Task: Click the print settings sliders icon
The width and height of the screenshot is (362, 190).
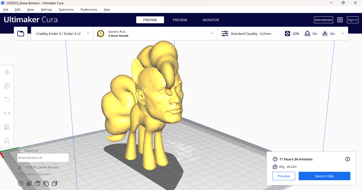Action: point(225,34)
